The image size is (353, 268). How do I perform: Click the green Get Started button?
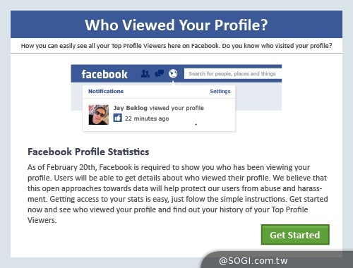[295, 235]
